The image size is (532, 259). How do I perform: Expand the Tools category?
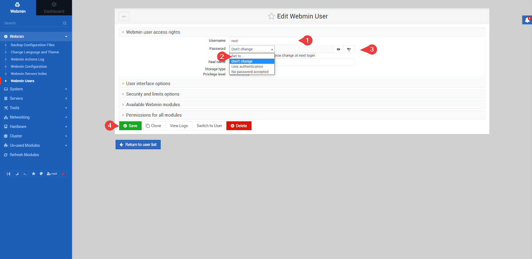[x=36, y=108]
